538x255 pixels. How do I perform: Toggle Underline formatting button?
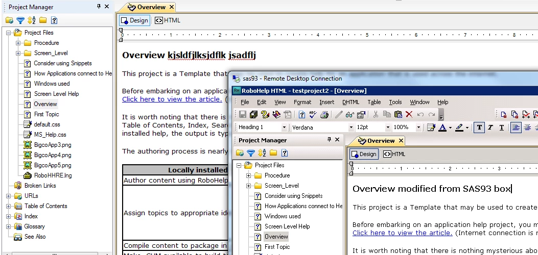501,127
